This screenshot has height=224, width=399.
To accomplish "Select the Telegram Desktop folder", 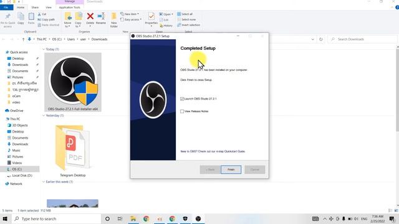I will 73,151.
